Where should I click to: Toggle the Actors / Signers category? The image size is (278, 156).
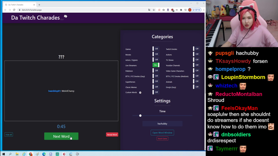tap(156, 60)
